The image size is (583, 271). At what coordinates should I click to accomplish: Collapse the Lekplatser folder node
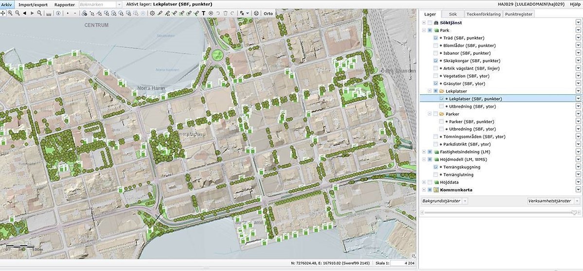click(x=430, y=91)
